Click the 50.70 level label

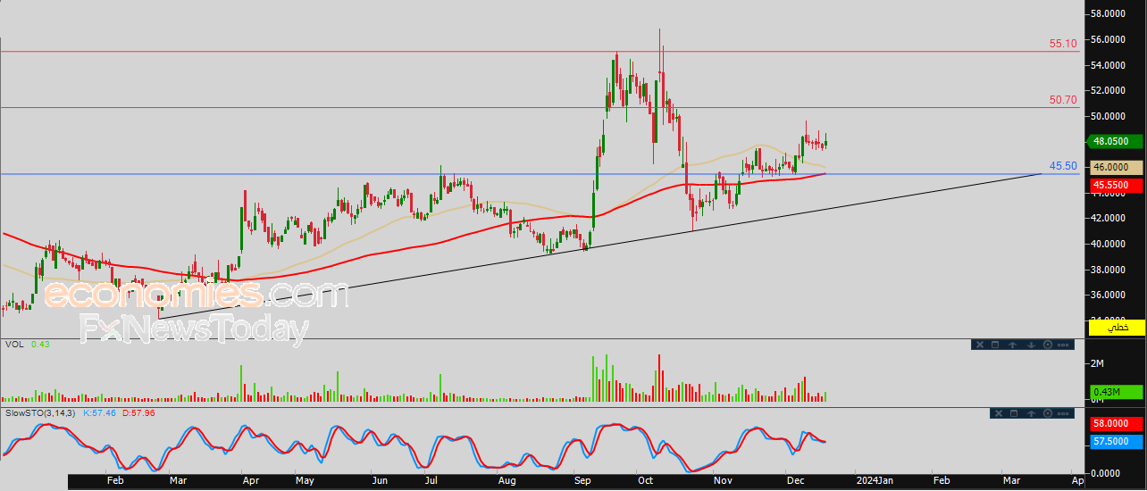(1063, 100)
